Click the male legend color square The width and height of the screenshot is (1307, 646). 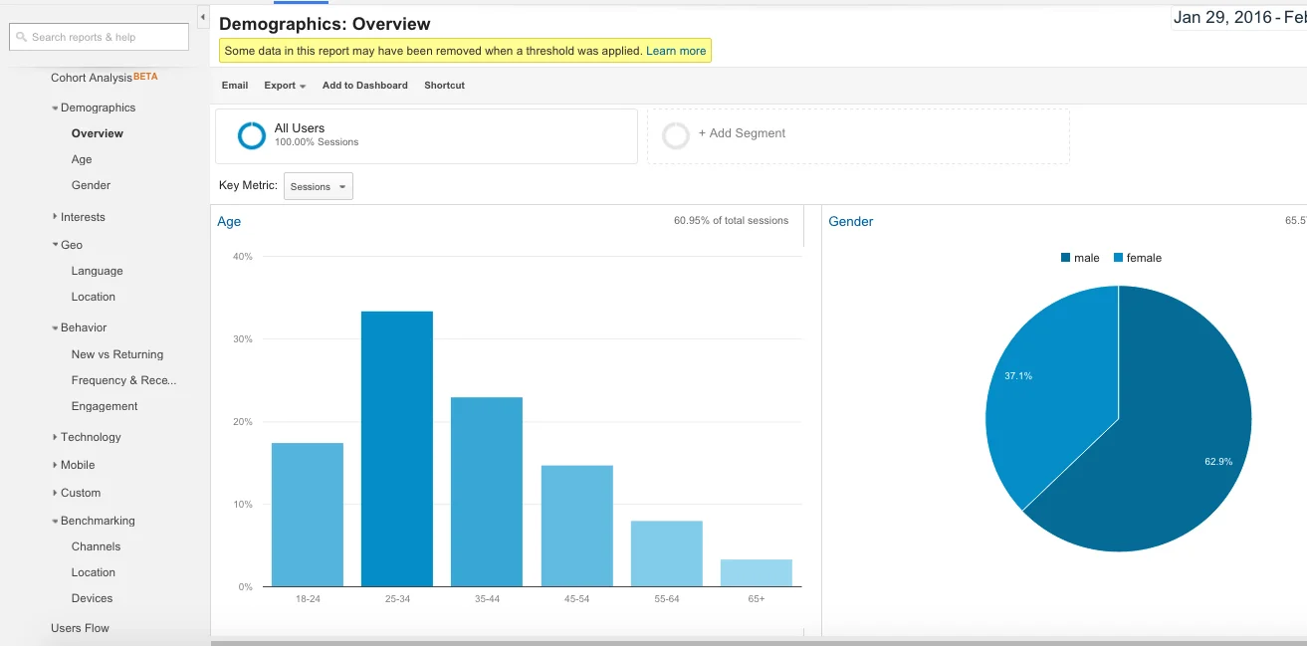point(1065,258)
